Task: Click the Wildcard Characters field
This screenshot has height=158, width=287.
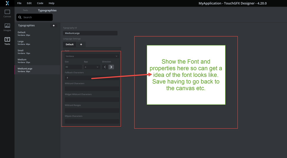Action: point(92,89)
